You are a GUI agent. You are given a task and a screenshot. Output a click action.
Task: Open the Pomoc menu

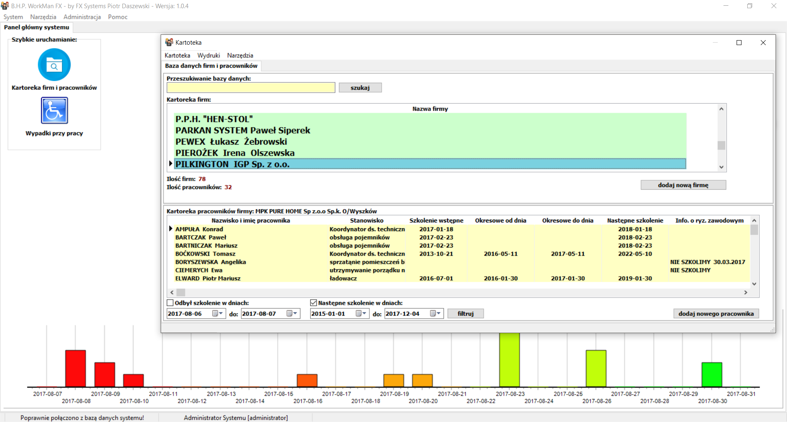pos(118,17)
